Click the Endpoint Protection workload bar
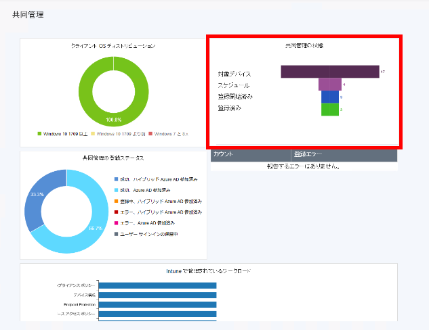Image resolution: width=429 pixels, height=330 pixels. [x=157, y=304]
